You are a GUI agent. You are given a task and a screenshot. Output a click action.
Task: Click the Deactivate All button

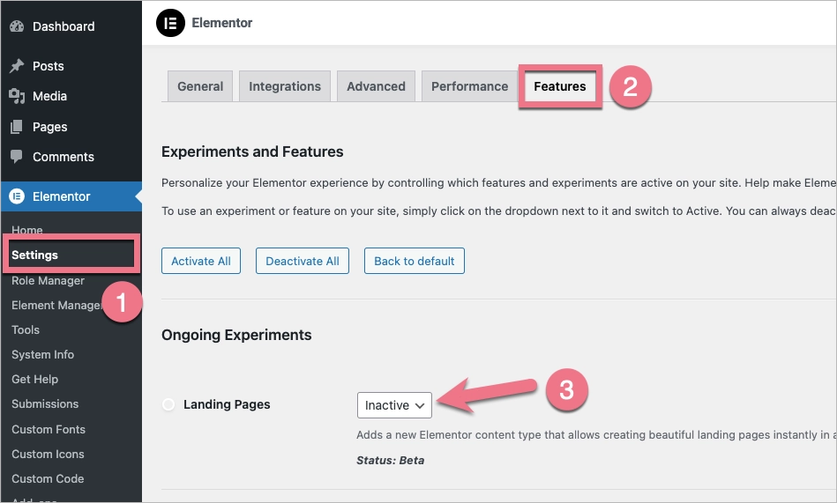coord(303,261)
